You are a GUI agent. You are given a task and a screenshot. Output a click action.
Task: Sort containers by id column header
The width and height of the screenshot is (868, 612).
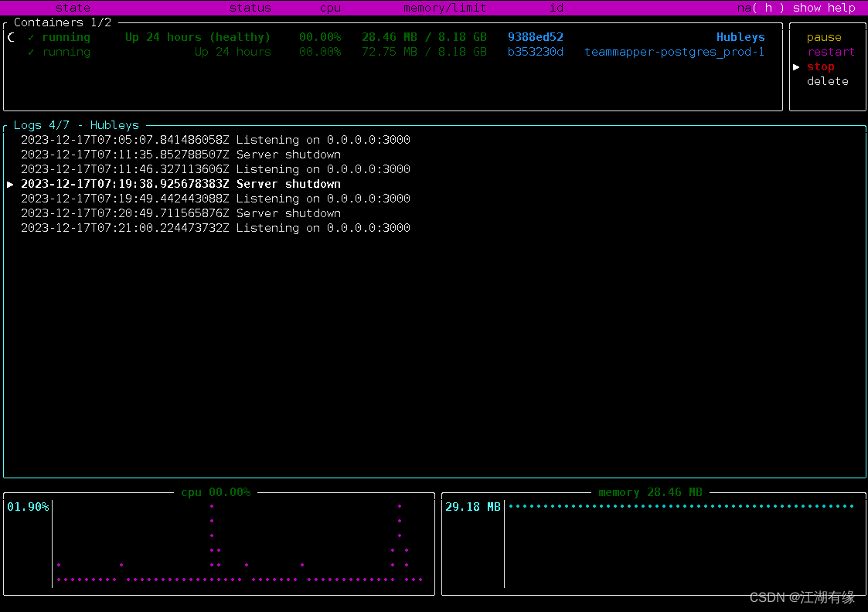[x=557, y=8]
